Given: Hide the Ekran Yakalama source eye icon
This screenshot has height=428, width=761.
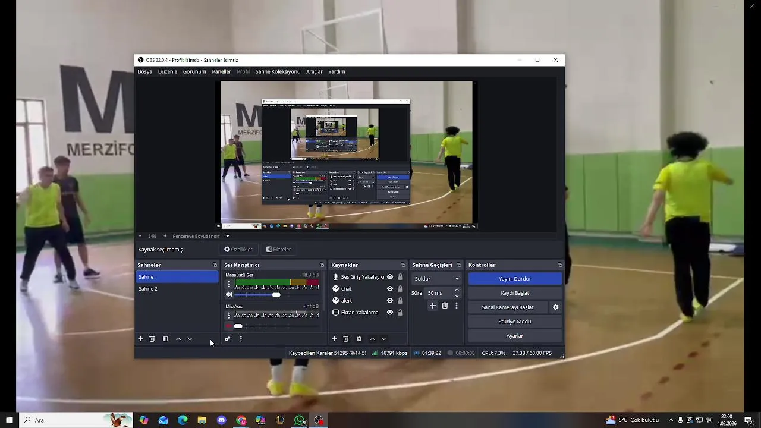Looking at the screenshot, I should coord(390,313).
